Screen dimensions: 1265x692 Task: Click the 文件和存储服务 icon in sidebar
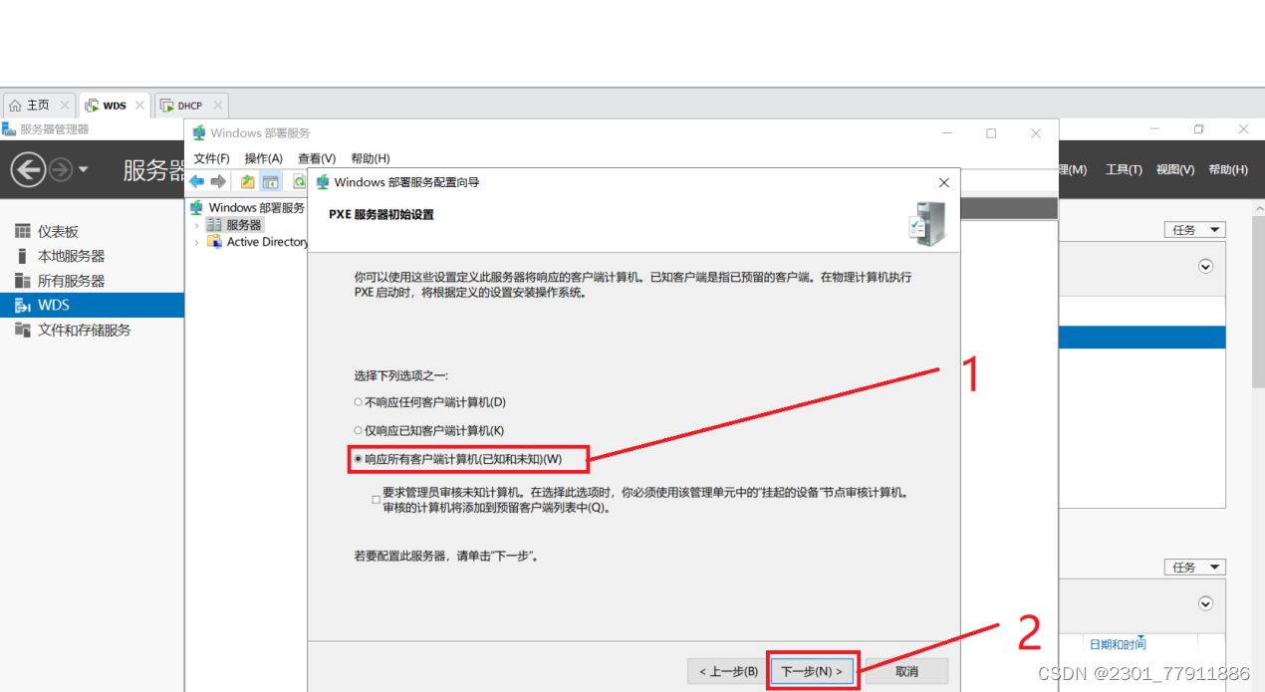click(x=22, y=330)
